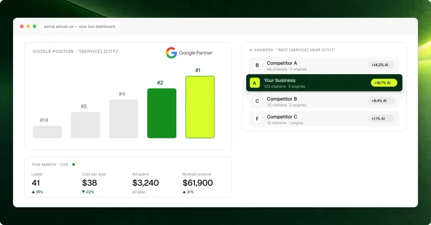Click the THIS MONTH · LIVE heading
This screenshot has height=225, width=431.
click(50, 165)
